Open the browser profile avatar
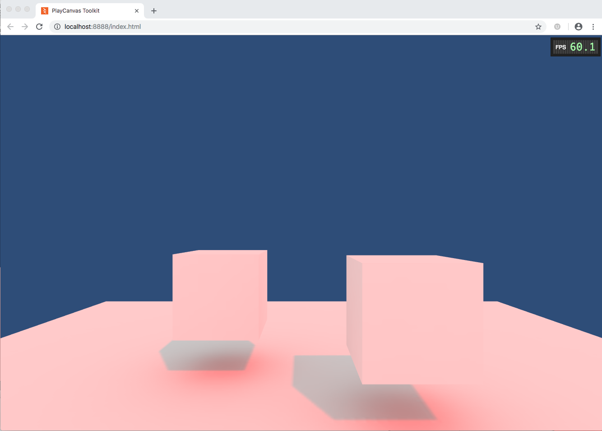Image resolution: width=602 pixels, height=431 pixels. pyautogui.click(x=578, y=27)
